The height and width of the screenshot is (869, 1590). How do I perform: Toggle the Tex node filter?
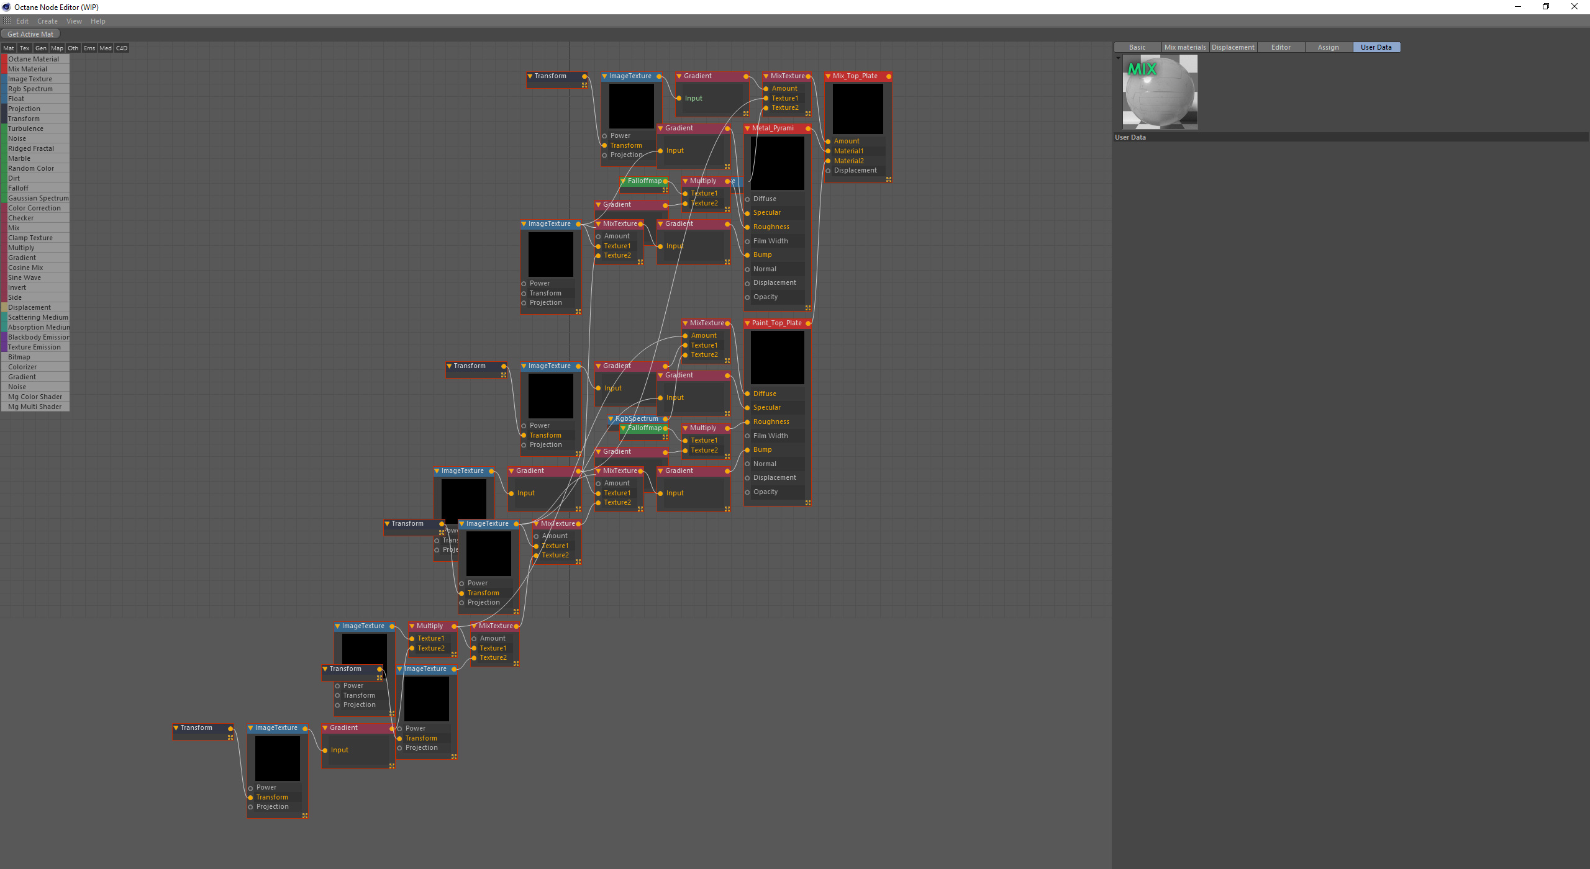click(24, 48)
